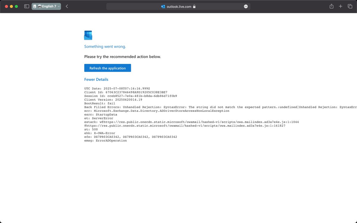This screenshot has width=357, height=223.
Task: Click Please try the recommended action text
Action: click(123, 56)
